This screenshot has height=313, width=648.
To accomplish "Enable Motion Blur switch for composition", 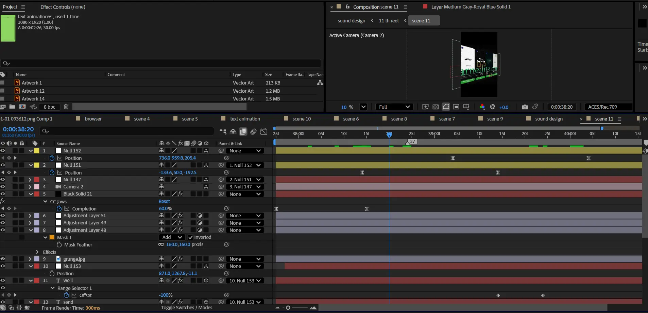I will [253, 132].
